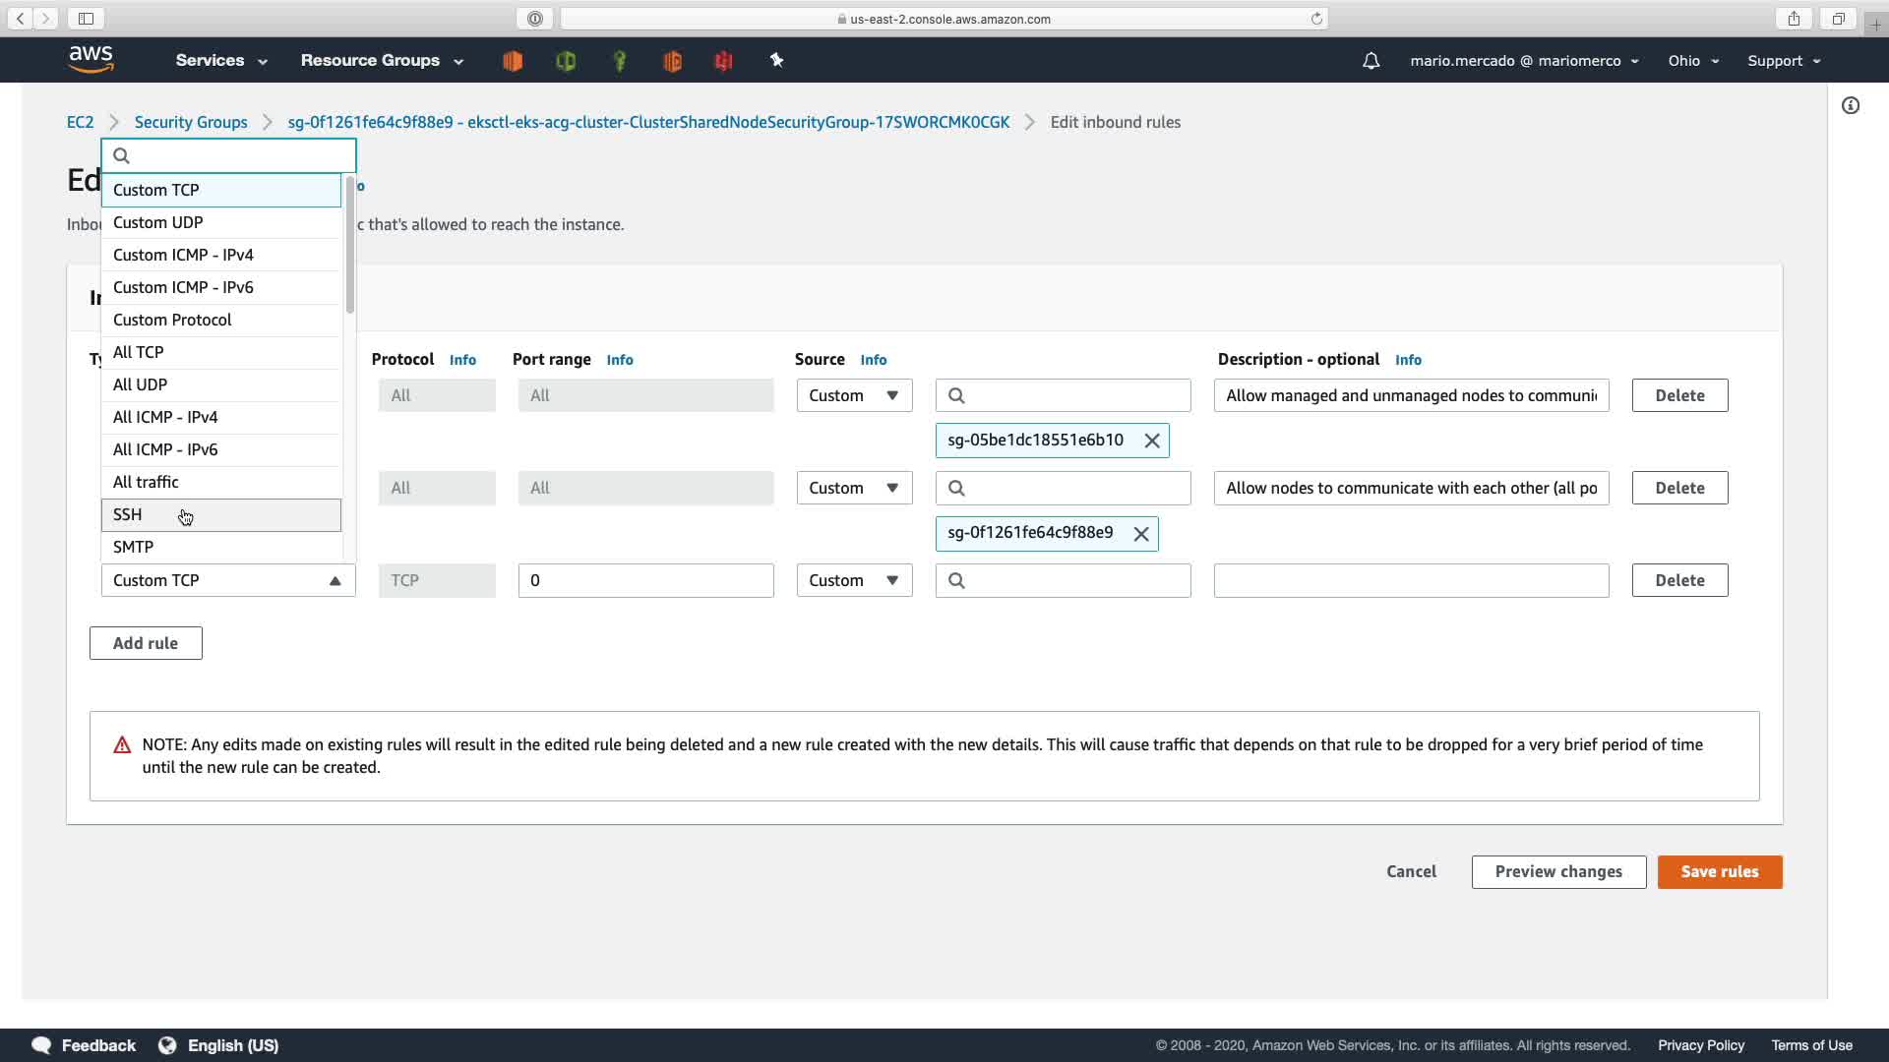Collapse the Custom TCP type dropdown
1889x1062 pixels.
point(227,580)
